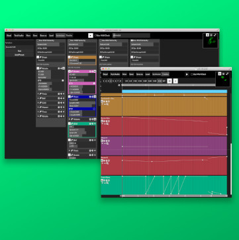Screen dimensions: 239x240
Task: Collapse the Shape section in the first voice column
Action: [x=38, y=57]
